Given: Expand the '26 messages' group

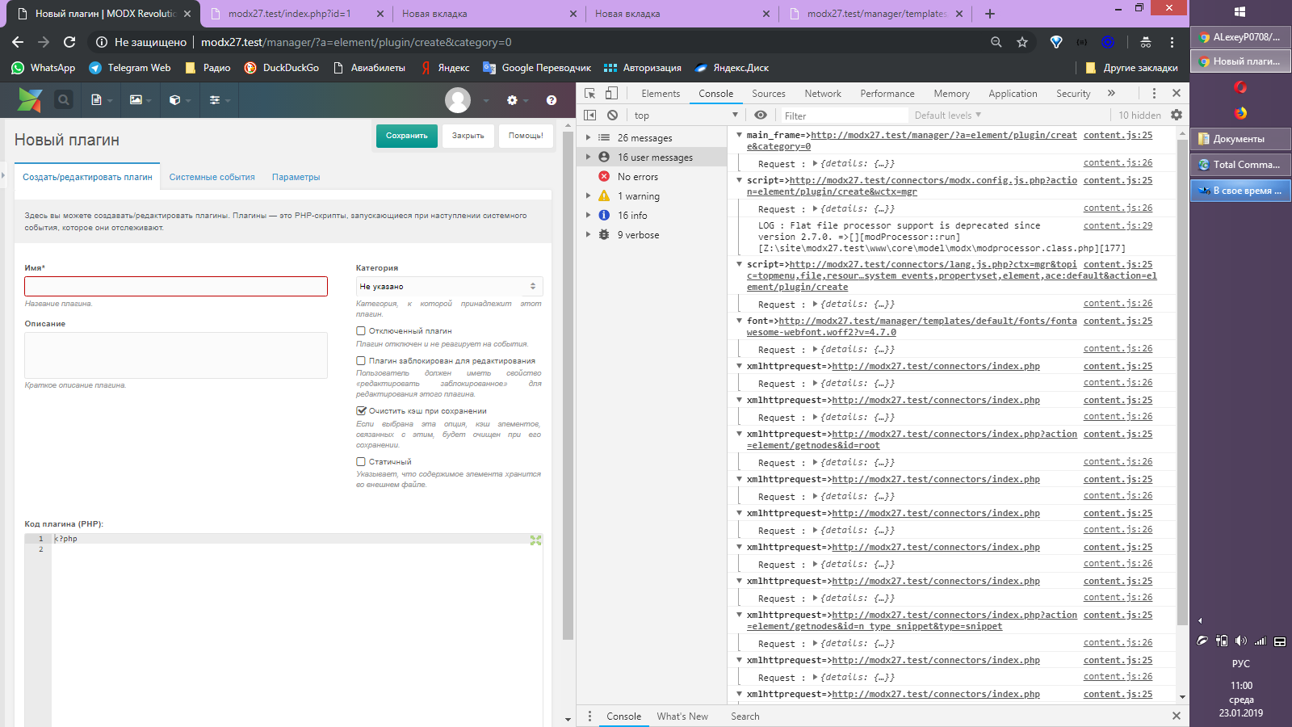Looking at the screenshot, I should [588, 138].
